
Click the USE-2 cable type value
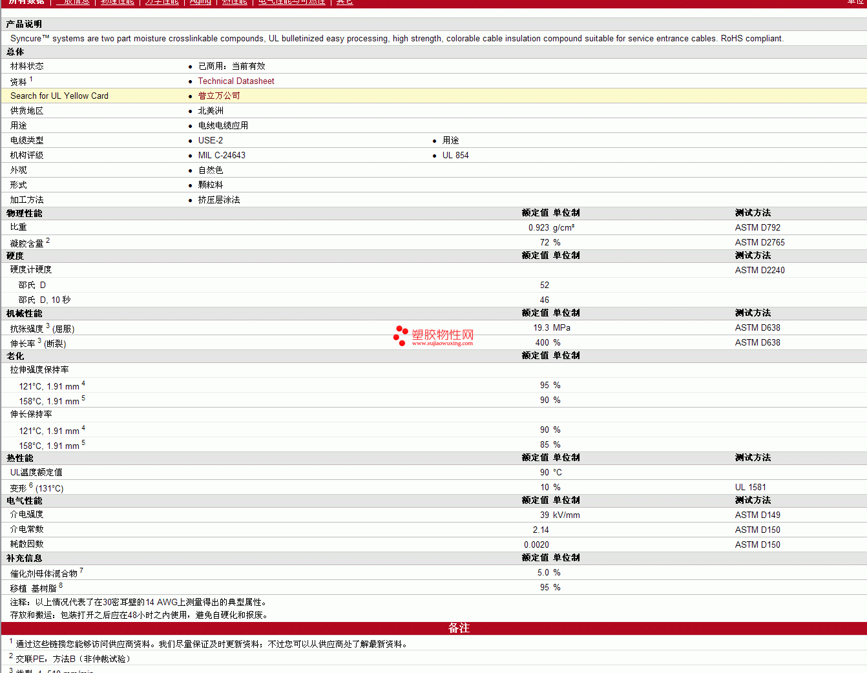coord(211,141)
